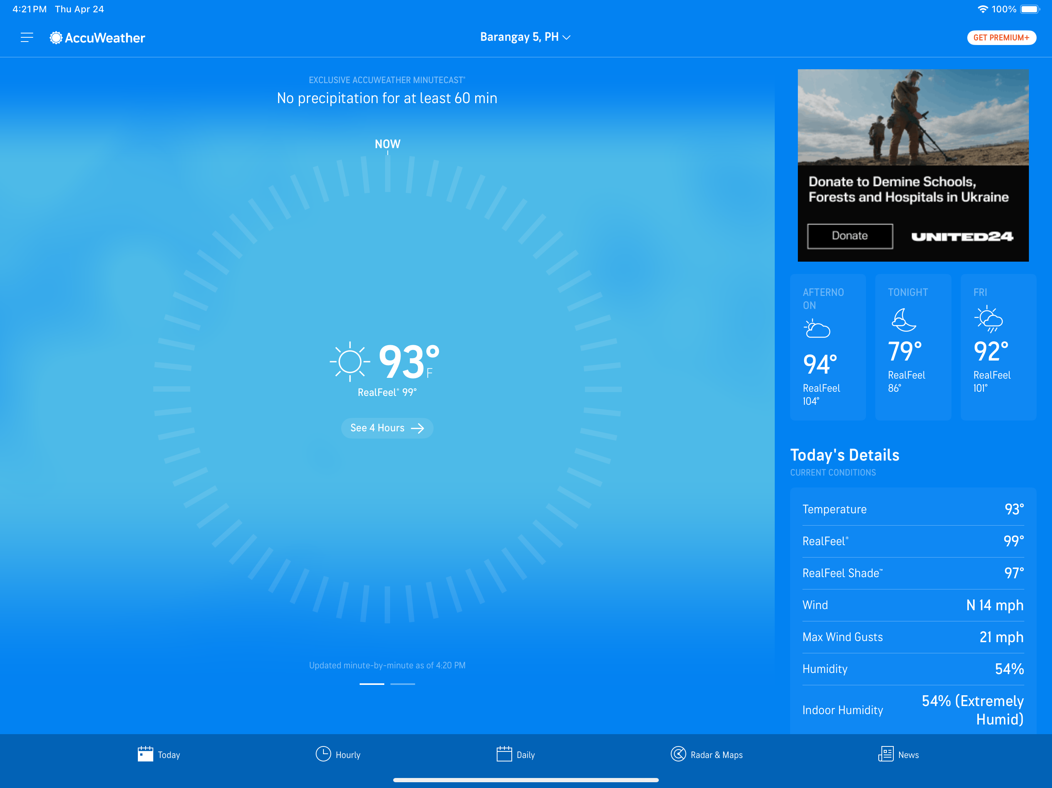Tap the Wi-Fi status icon
The height and width of the screenshot is (788, 1052).
[983, 9]
